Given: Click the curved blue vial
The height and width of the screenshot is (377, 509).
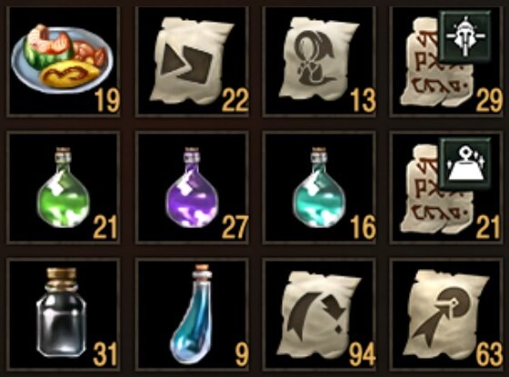Looking at the screenshot, I should click(x=192, y=314).
